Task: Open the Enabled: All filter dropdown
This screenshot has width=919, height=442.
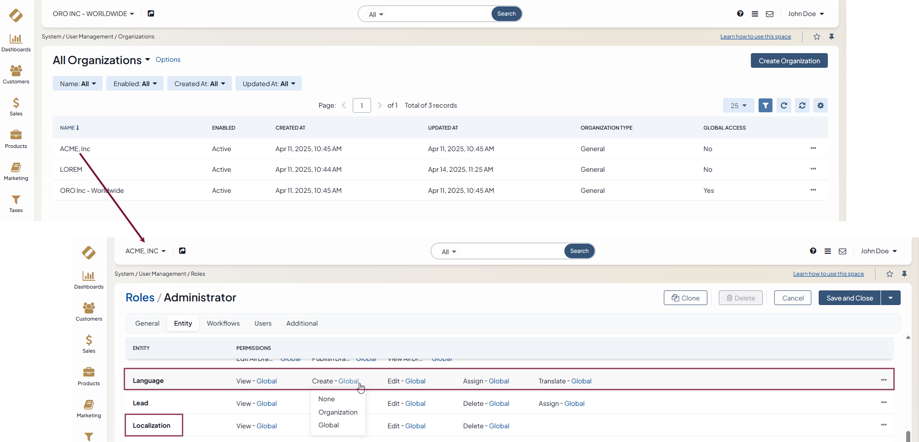Action: click(x=135, y=84)
